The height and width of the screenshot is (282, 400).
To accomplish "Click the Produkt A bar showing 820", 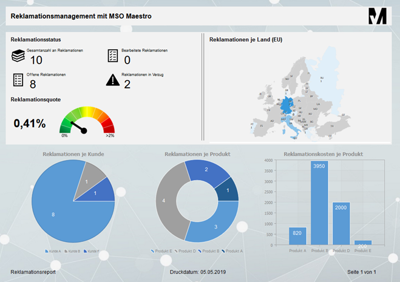I will pyautogui.click(x=297, y=236).
